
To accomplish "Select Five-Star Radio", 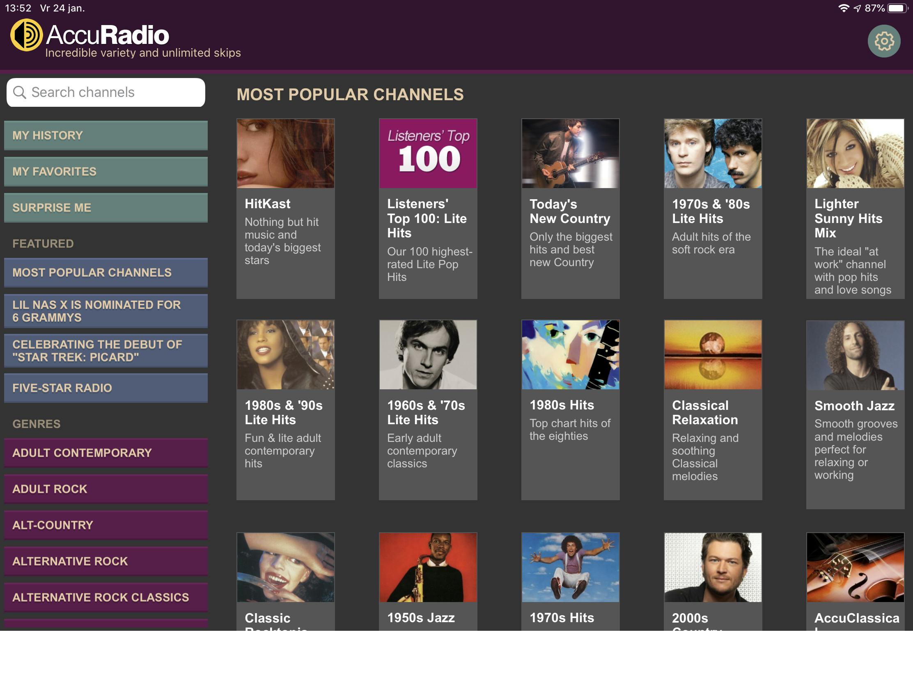I will click(106, 388).
